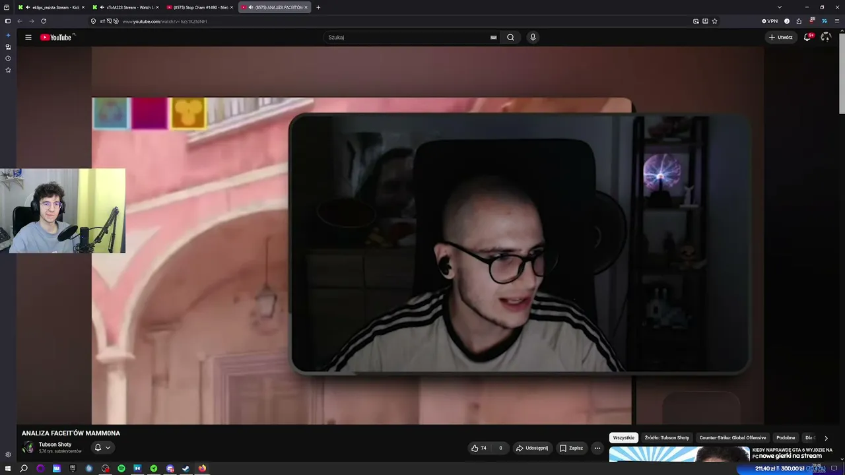Select the ANALIZA FACEIT'ÓW tab
The width and height of the screenshot is (845, 475).
coord(274,7)
